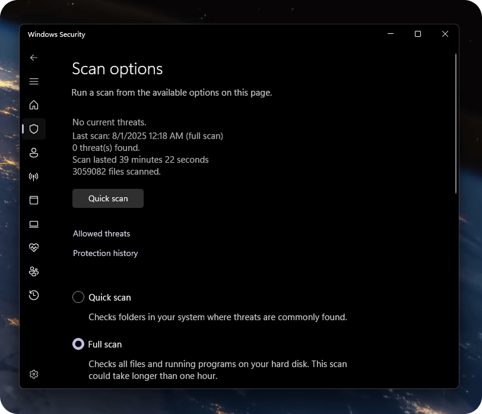The height and width of the screenshot is (414, 482).
Task: Open Device performance & health heart icon
Action: point(34,247)
